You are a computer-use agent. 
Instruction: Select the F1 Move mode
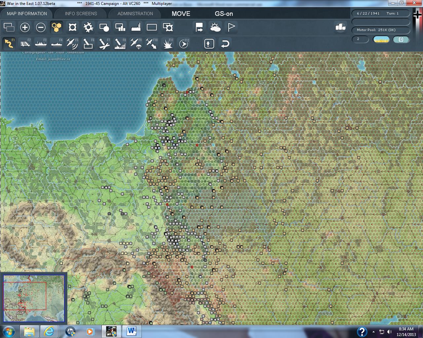(x=9, y=44)
